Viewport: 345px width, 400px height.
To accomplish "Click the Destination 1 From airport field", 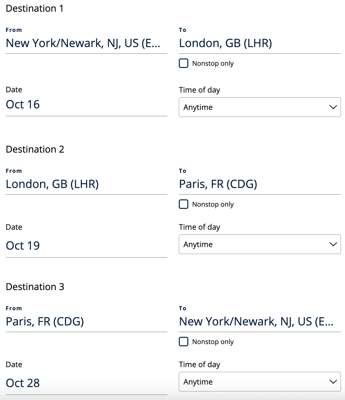I will tap(83, 43).
